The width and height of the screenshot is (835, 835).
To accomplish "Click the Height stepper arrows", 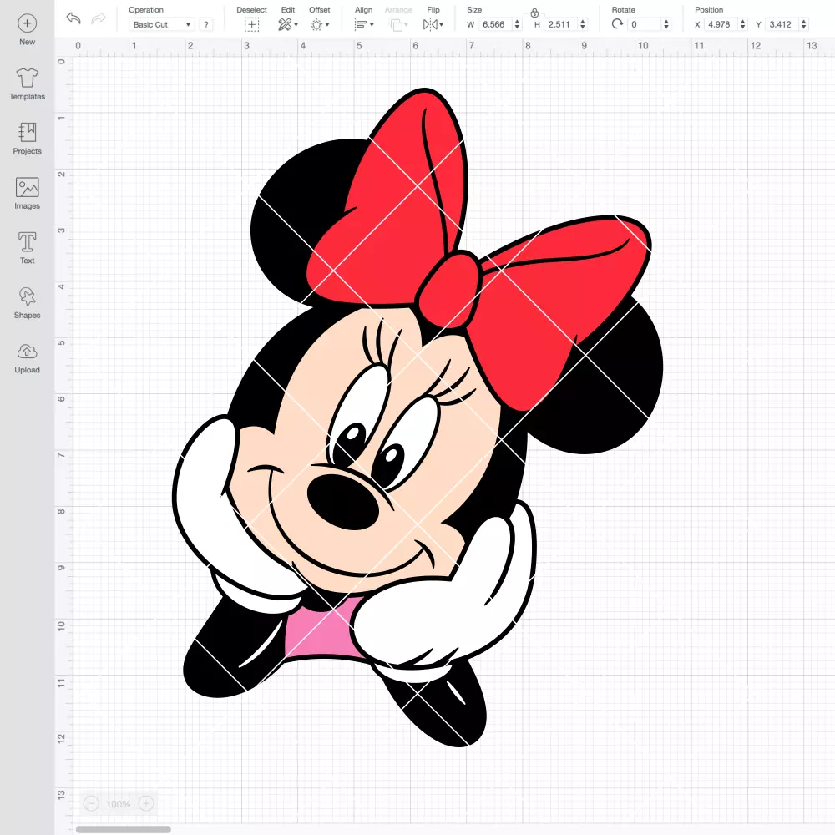I will tap(583, 24).
